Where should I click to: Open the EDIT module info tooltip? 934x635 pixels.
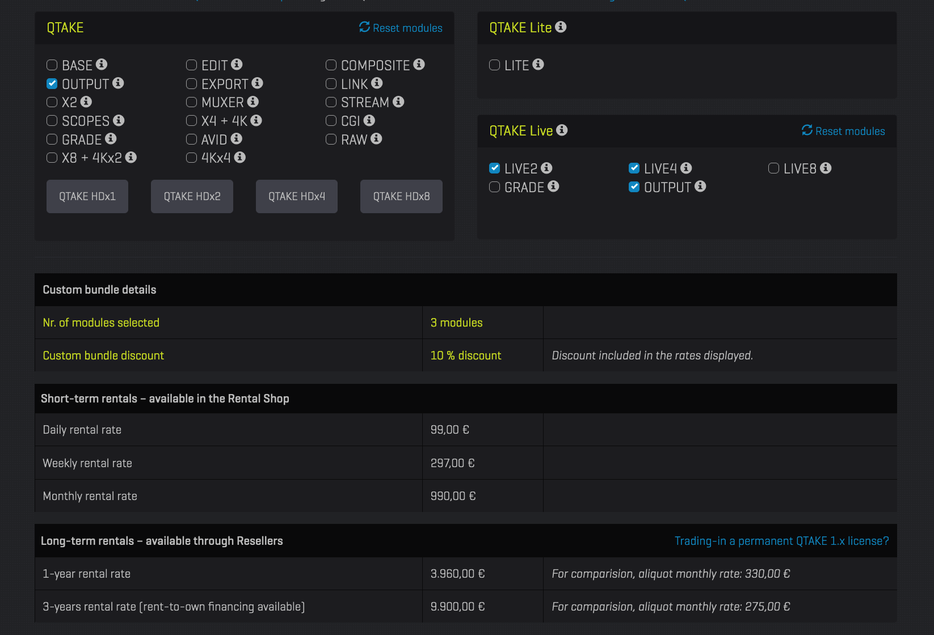click(237, 65)
